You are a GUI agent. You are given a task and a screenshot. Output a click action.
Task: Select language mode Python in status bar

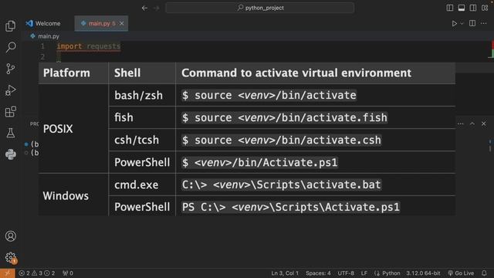coord(391,273)
